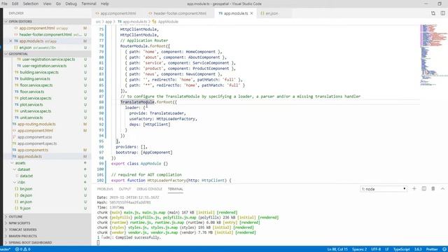Open plot.service.ts file
448x252 pixels.
(31, 104)
